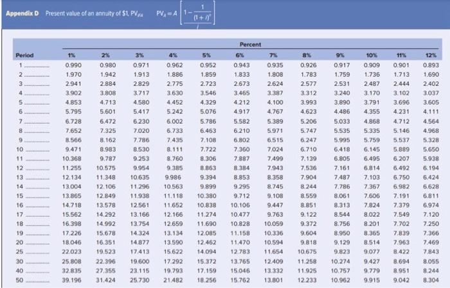Click value 10.274 for period 30 at 9%
This screenshot has height=288, width=450.
(x=340, y=261)
